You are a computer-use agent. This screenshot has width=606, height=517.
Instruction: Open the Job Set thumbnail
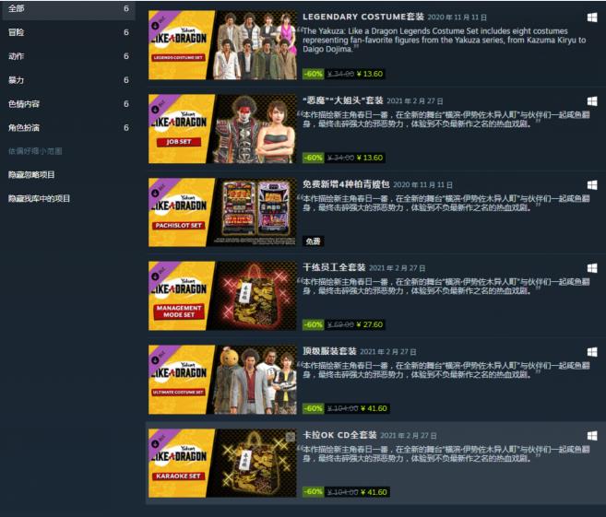click(222, 129)
